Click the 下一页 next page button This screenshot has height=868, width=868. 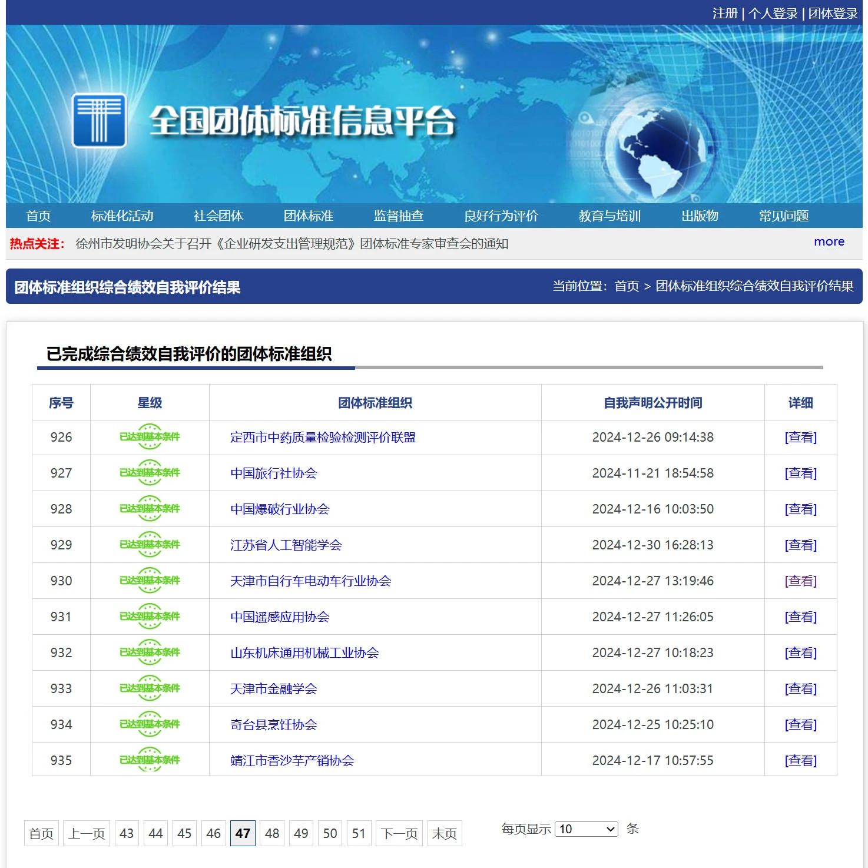point(399,833)
